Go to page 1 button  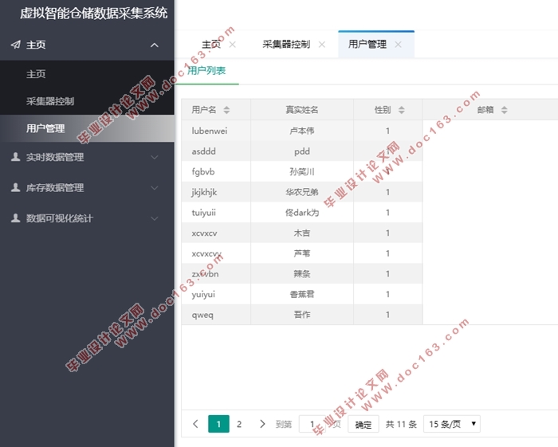pos(218,424)
